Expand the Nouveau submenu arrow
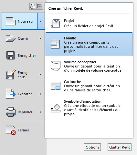 pos(41,21)
